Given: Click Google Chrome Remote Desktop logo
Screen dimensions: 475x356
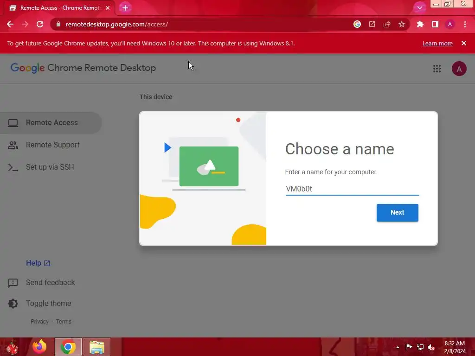Looking at the screenshot, I should coord(83,68).
